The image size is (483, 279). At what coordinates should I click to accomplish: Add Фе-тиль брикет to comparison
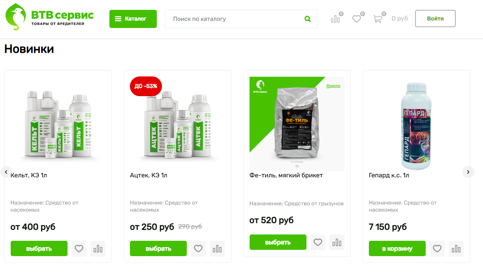(337, 242)
